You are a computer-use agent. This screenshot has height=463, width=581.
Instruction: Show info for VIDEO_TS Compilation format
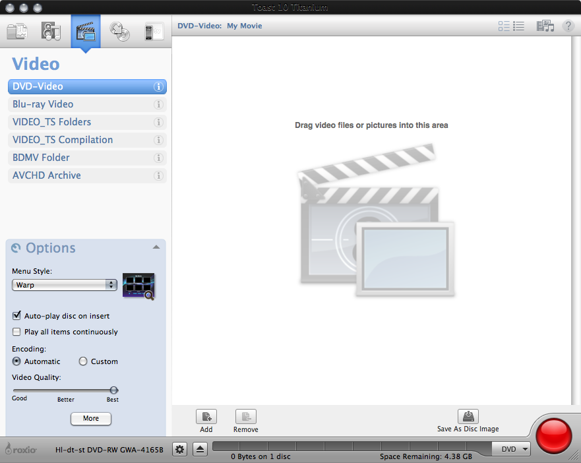click(158, 140)
